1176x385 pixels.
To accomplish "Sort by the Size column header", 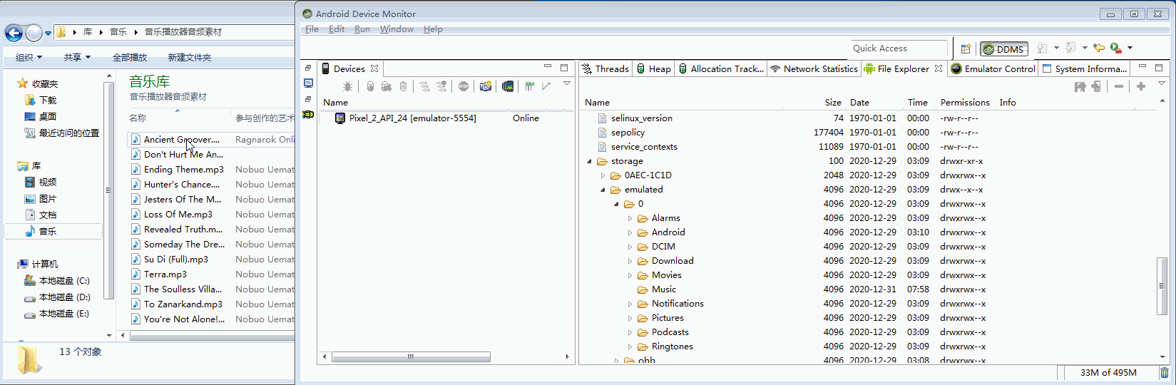I will pos(833,103).
